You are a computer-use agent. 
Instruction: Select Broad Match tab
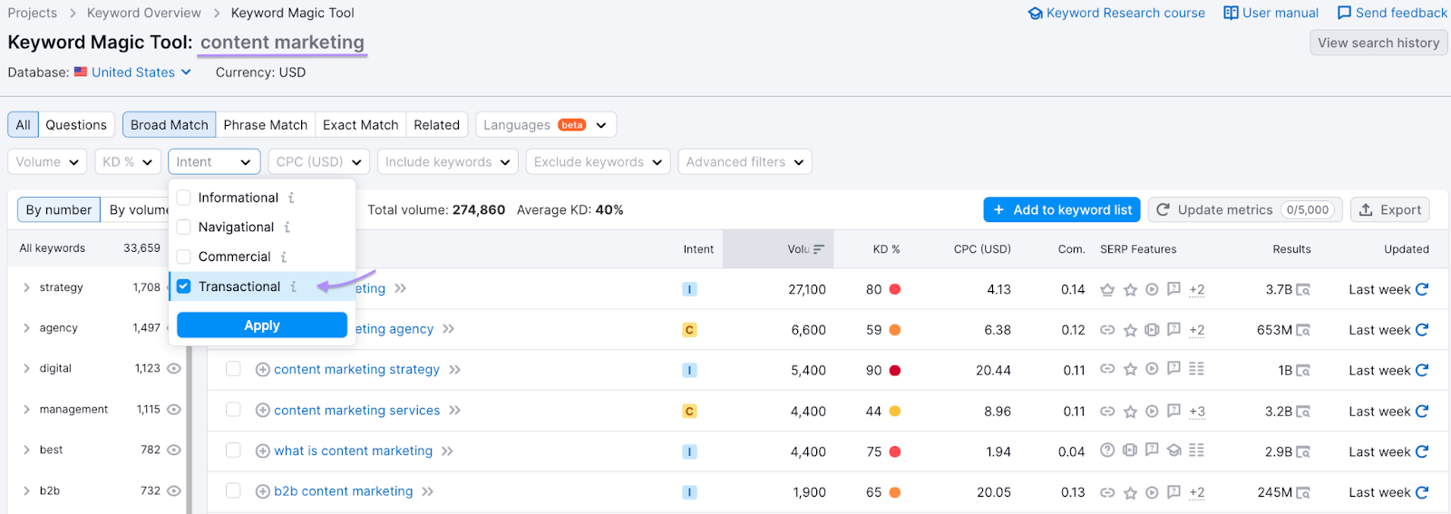(x=170, y=125)
